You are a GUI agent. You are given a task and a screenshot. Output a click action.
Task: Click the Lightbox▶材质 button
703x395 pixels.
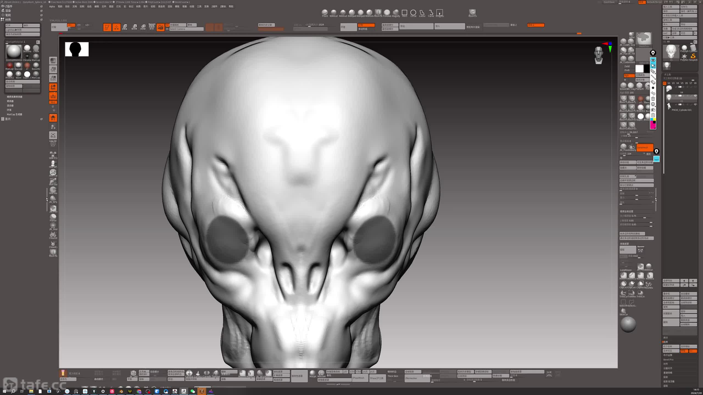tap(23, 30)
